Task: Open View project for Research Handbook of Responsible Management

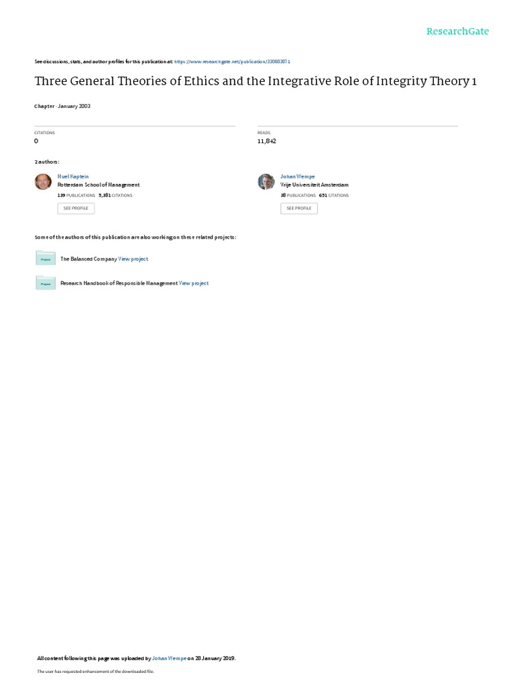Action: (194, 284)
